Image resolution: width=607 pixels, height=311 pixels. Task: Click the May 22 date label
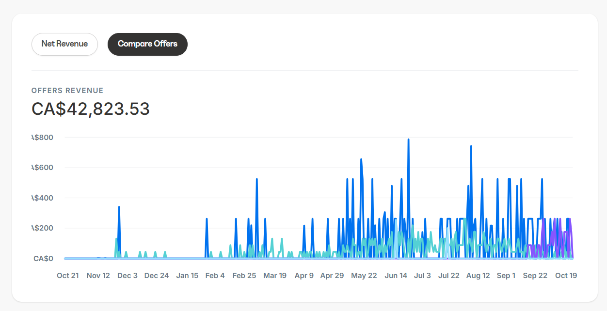point(364,276)
